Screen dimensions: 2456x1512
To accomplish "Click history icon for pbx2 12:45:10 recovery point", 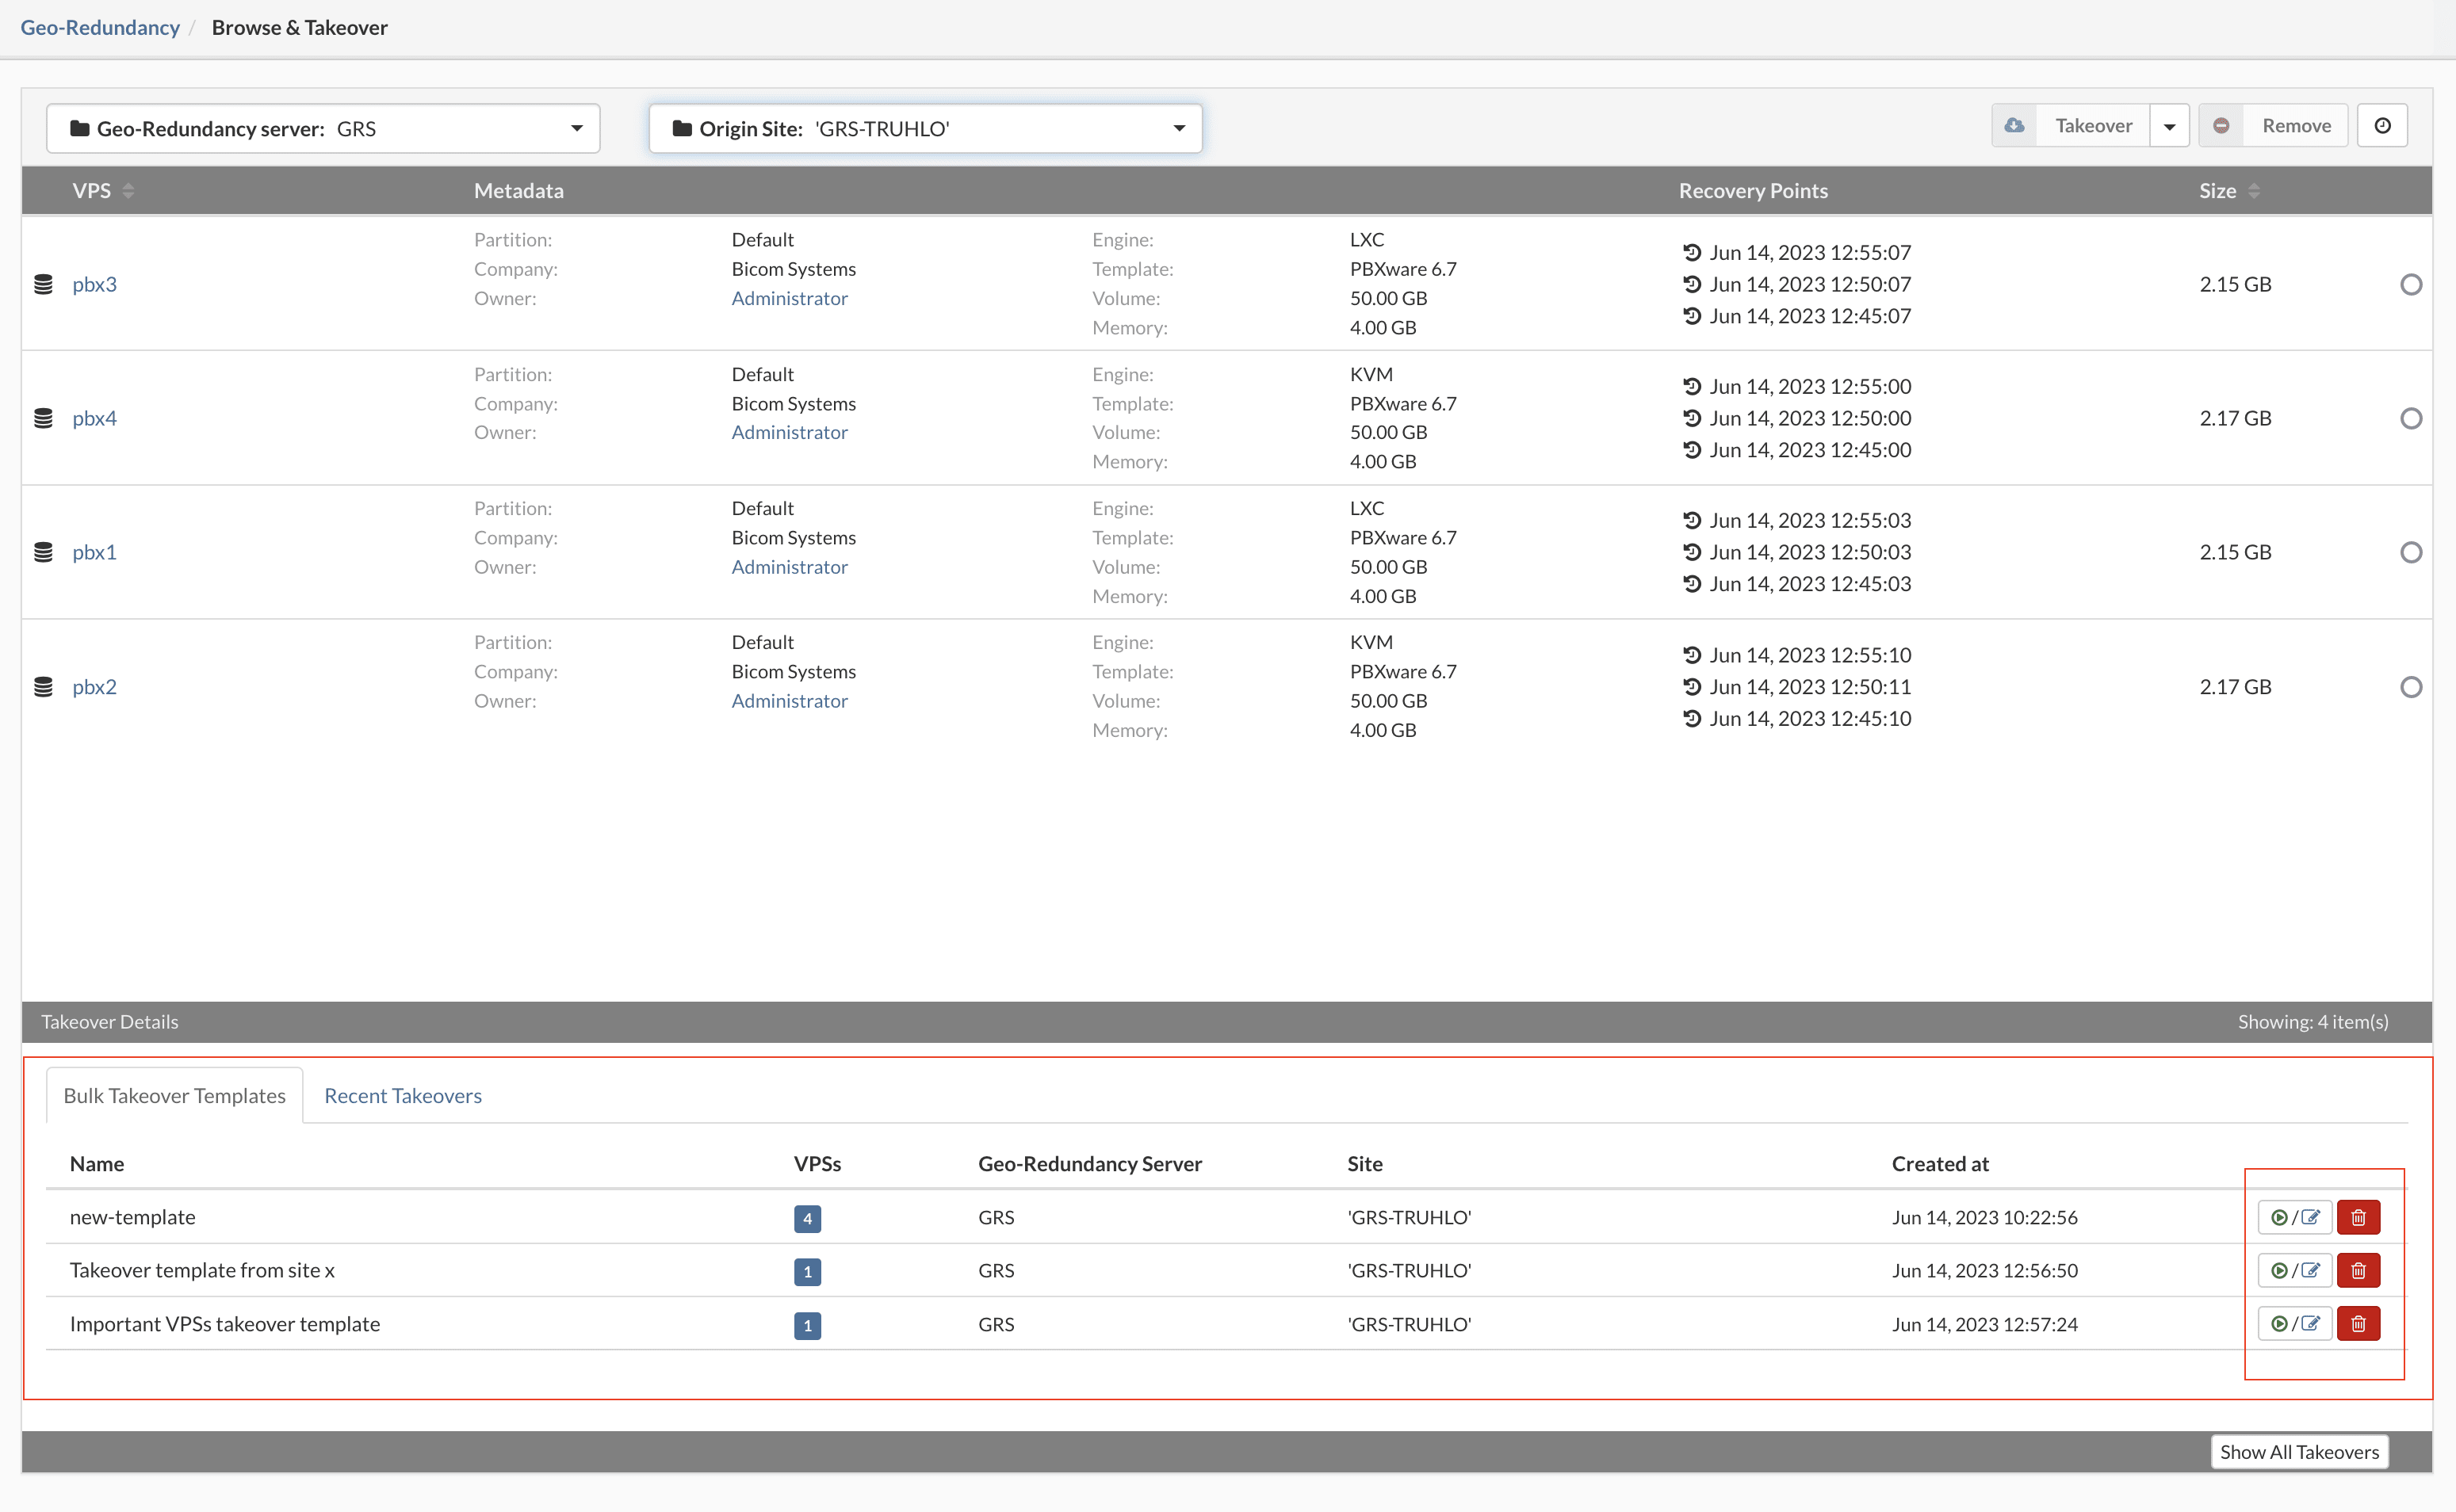I will click(x=1692, y=719).
